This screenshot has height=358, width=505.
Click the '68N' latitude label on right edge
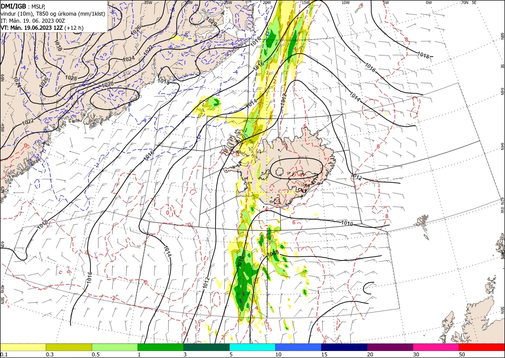(x=502, y=36)
